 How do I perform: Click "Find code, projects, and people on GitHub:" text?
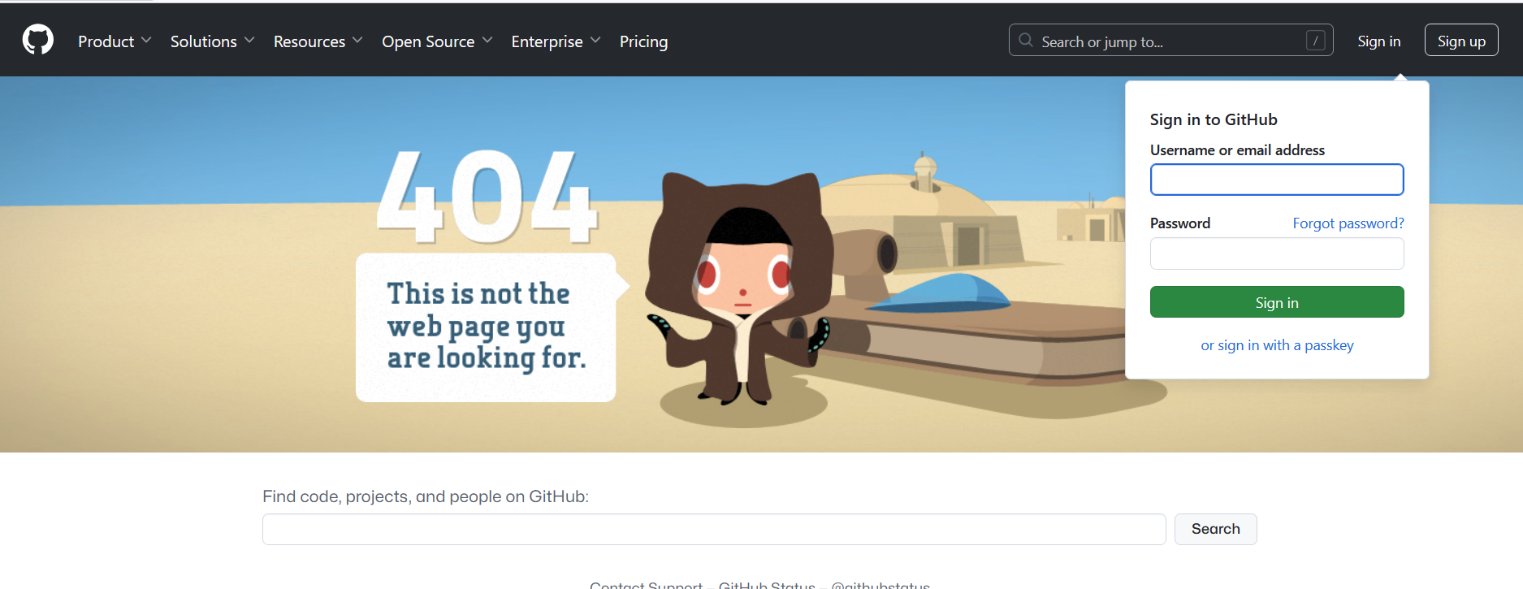[426, 496]
